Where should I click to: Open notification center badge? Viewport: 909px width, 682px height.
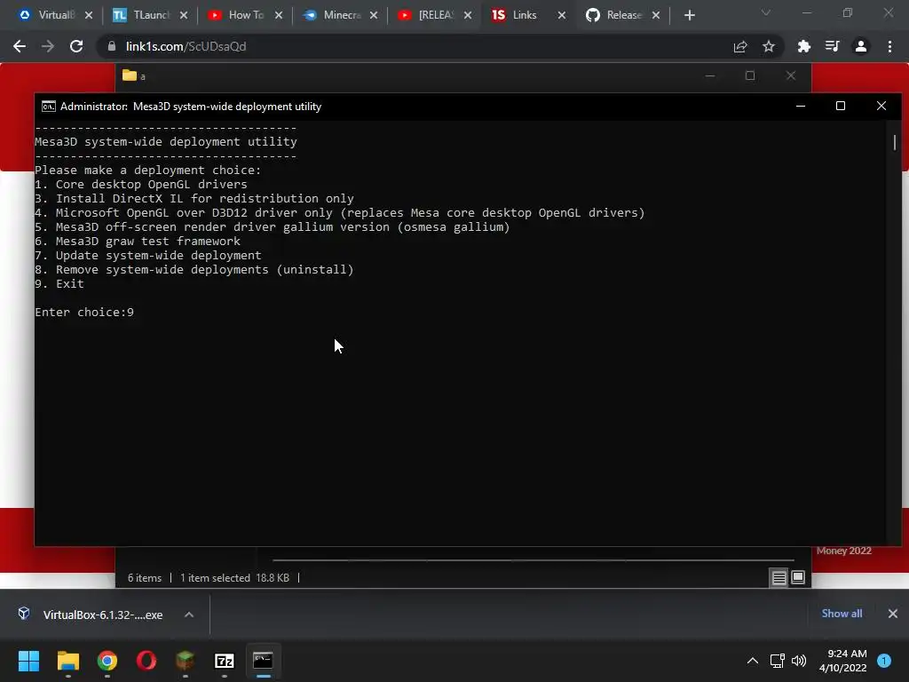(884, 661)
